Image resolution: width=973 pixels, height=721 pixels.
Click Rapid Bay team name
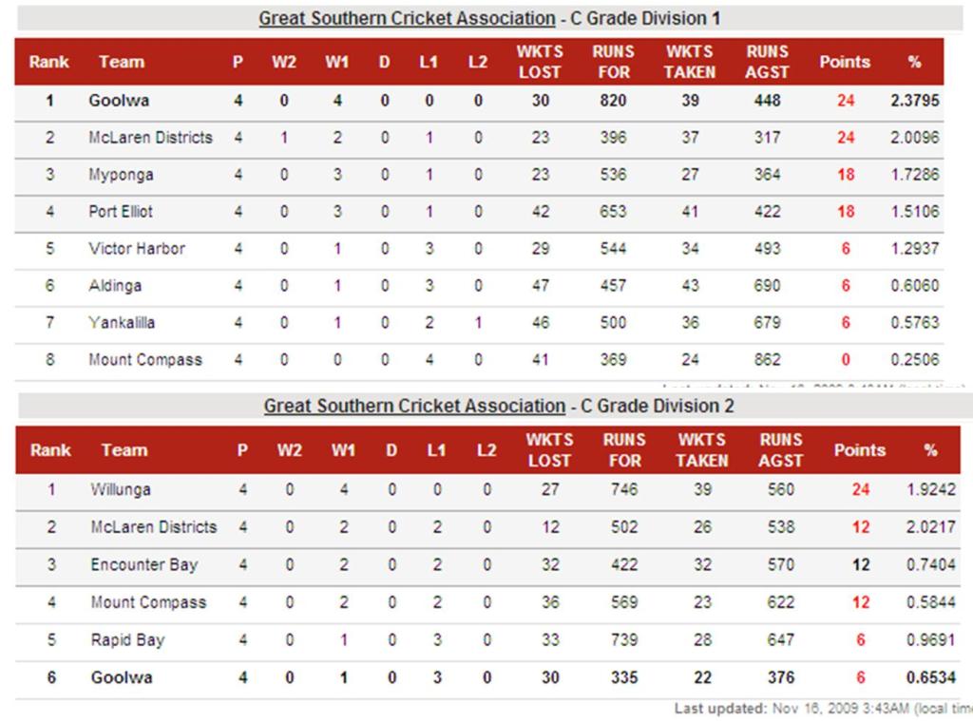click(128, 639)
